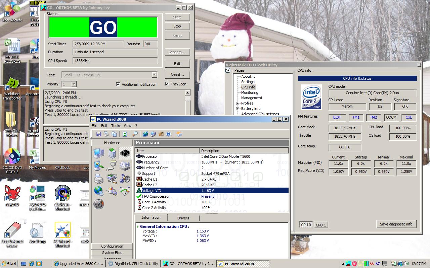This screenshot has height=268, width=430.
Task: Select the Video monitor-with-pen hardware icon
Action: (99, 166)
